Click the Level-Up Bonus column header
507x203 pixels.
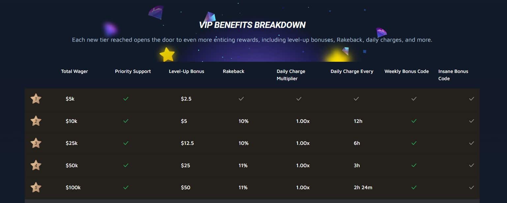point(187,71)
